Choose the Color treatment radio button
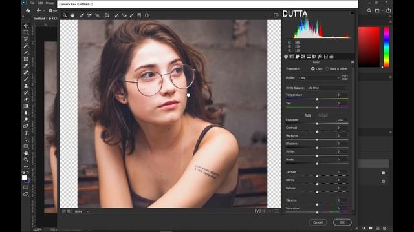Screen dimensions: 414x232 313,69
